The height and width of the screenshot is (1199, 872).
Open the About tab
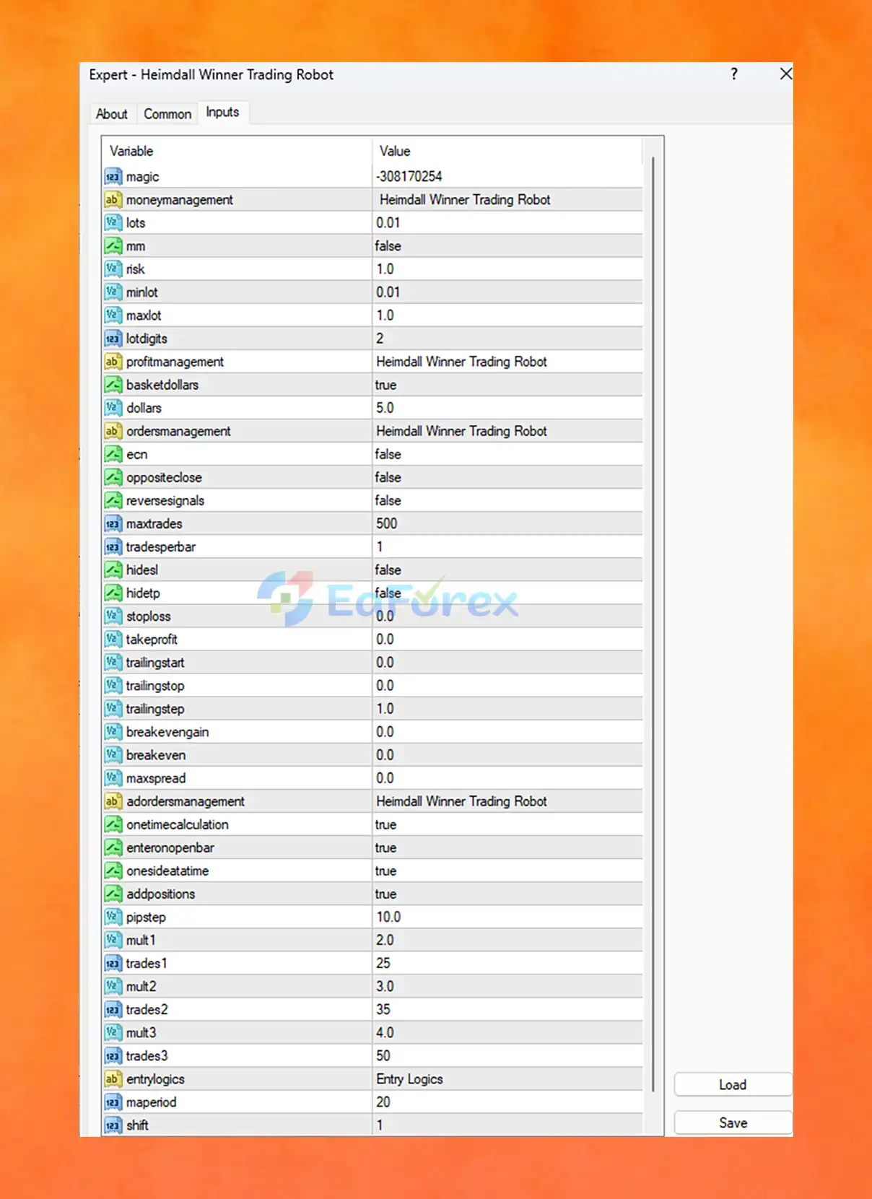112,114
